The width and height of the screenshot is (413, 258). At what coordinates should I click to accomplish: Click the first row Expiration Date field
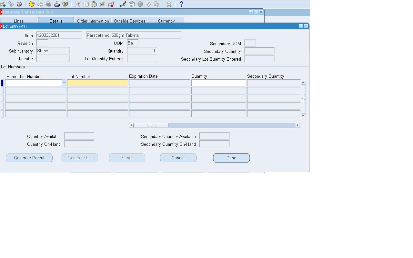(160, 83)
